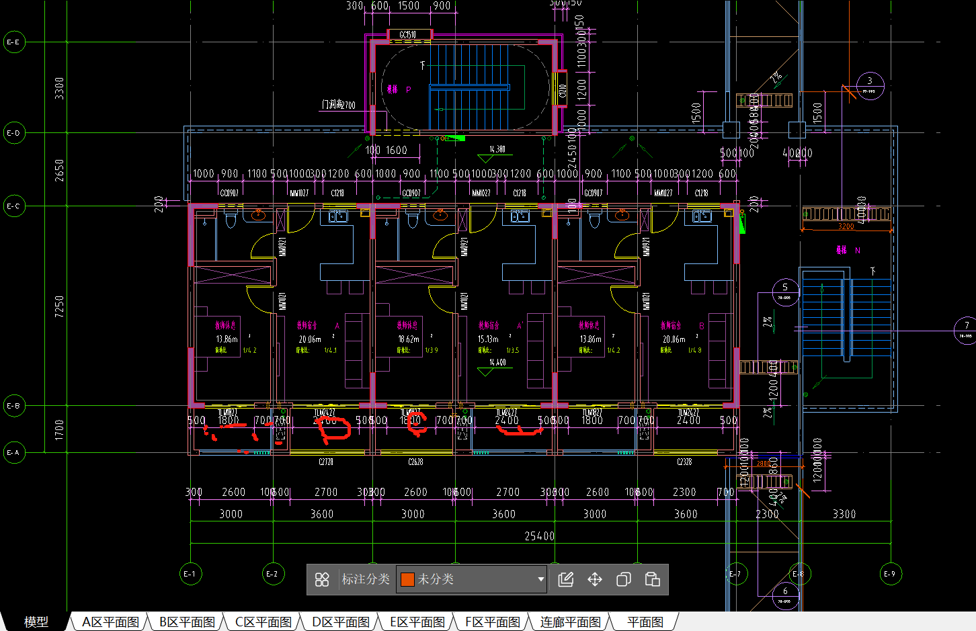
Task: Open the annotation category grid icon
Action: pos(322,579)
